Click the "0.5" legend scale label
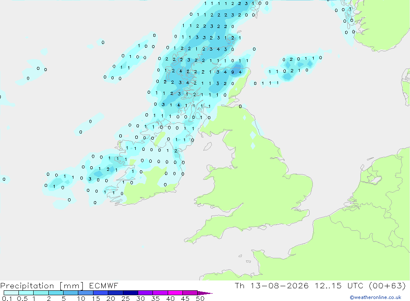The height and width of the screenshot is (301, 410). coord(22,299)
